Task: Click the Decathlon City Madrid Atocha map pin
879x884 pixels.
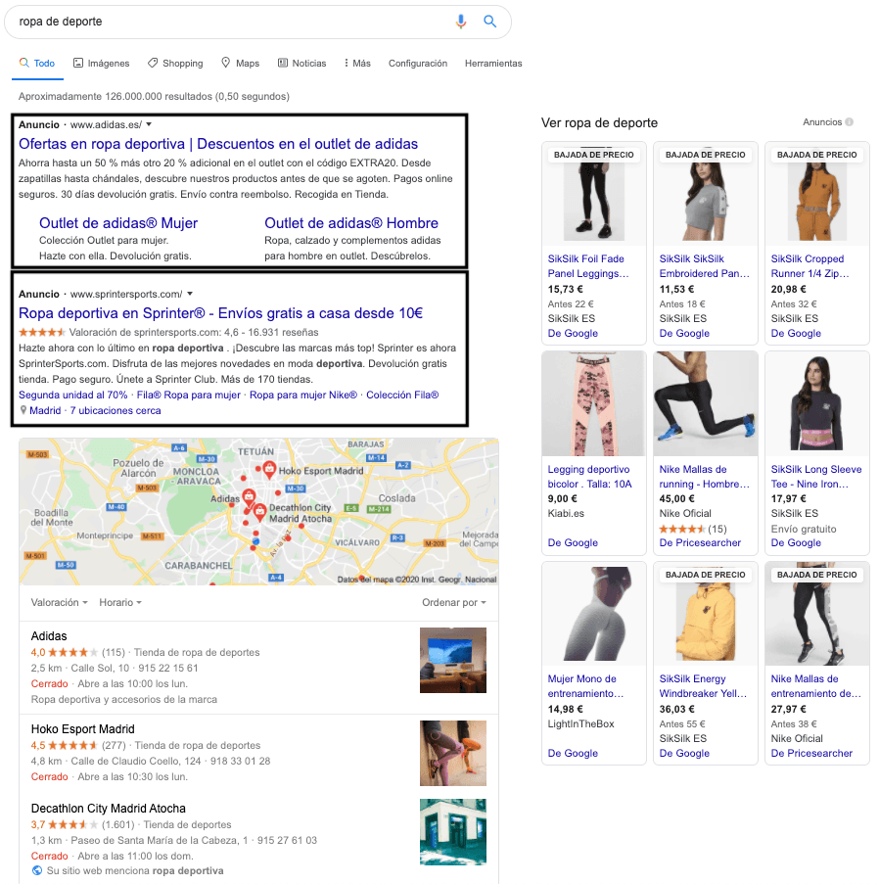Action: (x=259, y=511)
